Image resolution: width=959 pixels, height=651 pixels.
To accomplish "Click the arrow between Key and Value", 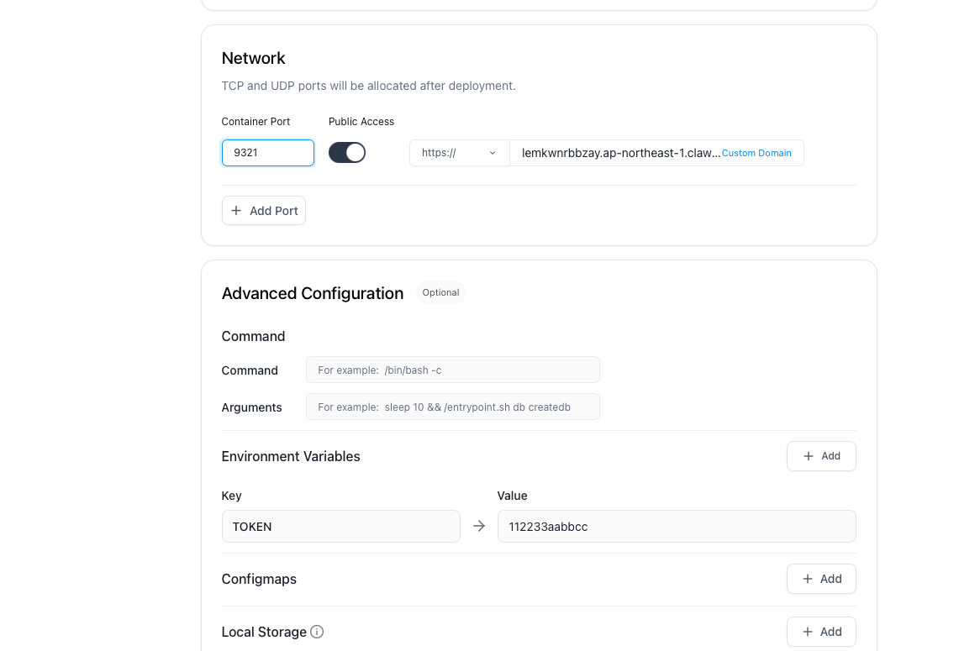I will pyautogui.click(x=479, y=526).
